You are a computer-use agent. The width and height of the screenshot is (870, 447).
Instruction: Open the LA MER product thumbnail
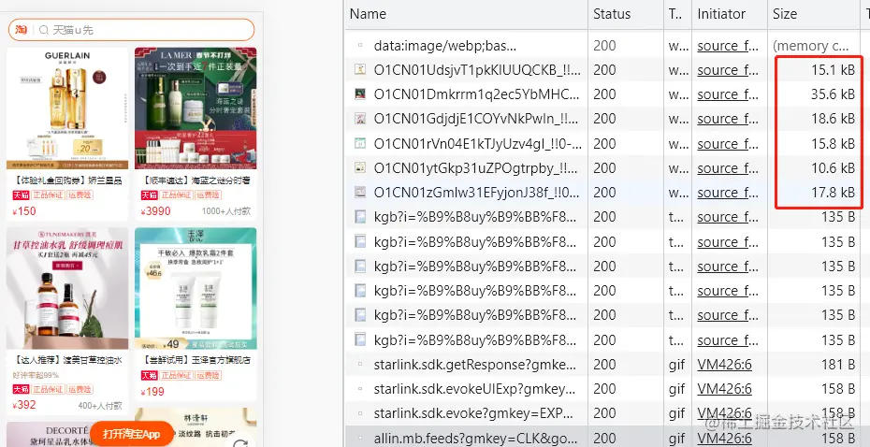[x=196, y=108]
